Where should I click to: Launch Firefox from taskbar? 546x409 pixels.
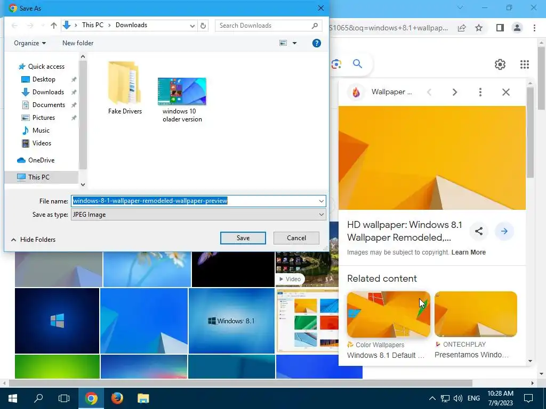tap(117, 398)
